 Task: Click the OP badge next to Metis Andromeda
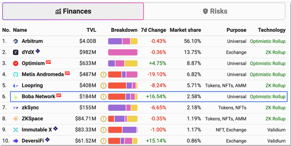click(x=67, y=73)
